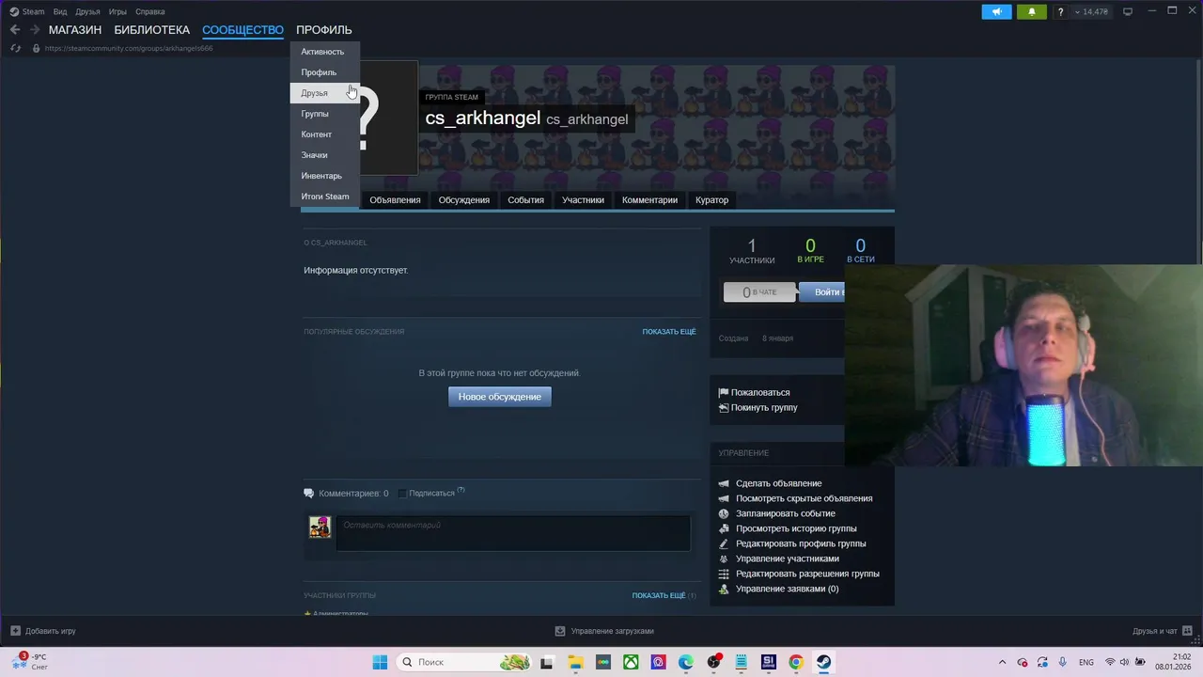Open the Друзья top menu

pyautogui.click(x=87, y=11)
